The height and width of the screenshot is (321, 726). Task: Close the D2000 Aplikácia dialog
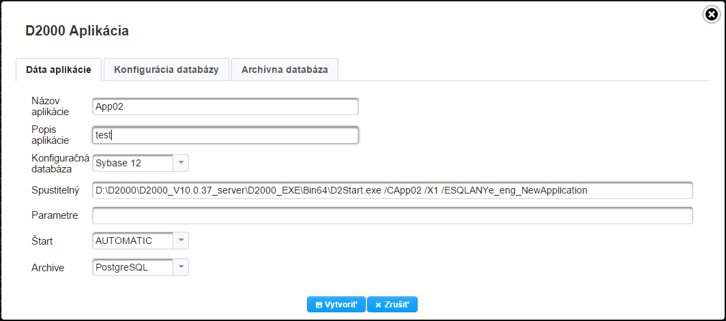pyautogui.click(x=712, y=14)
